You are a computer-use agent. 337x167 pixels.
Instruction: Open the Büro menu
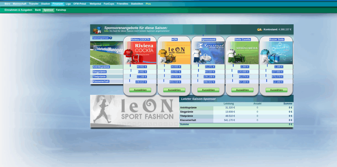7,4
